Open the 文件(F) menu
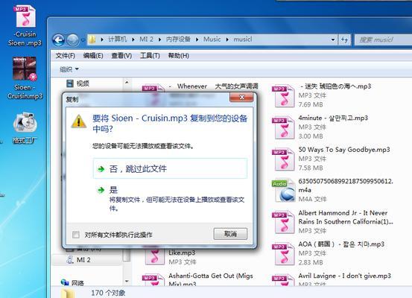Screen dimensions: 412x298 point(65,56)
